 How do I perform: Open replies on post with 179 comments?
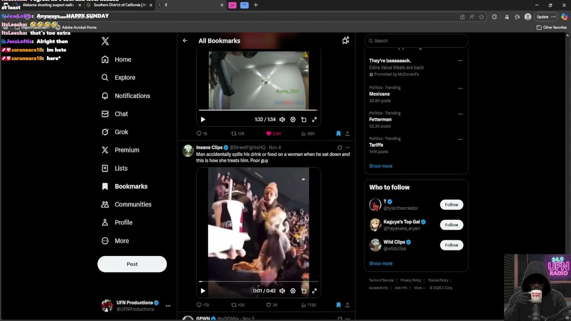(x=203, y=305)
